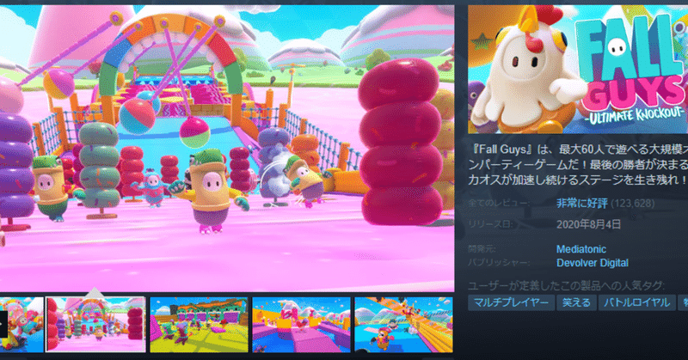
Task: Select the partially visible first thumbnail
Action: (x=21, y=325)
